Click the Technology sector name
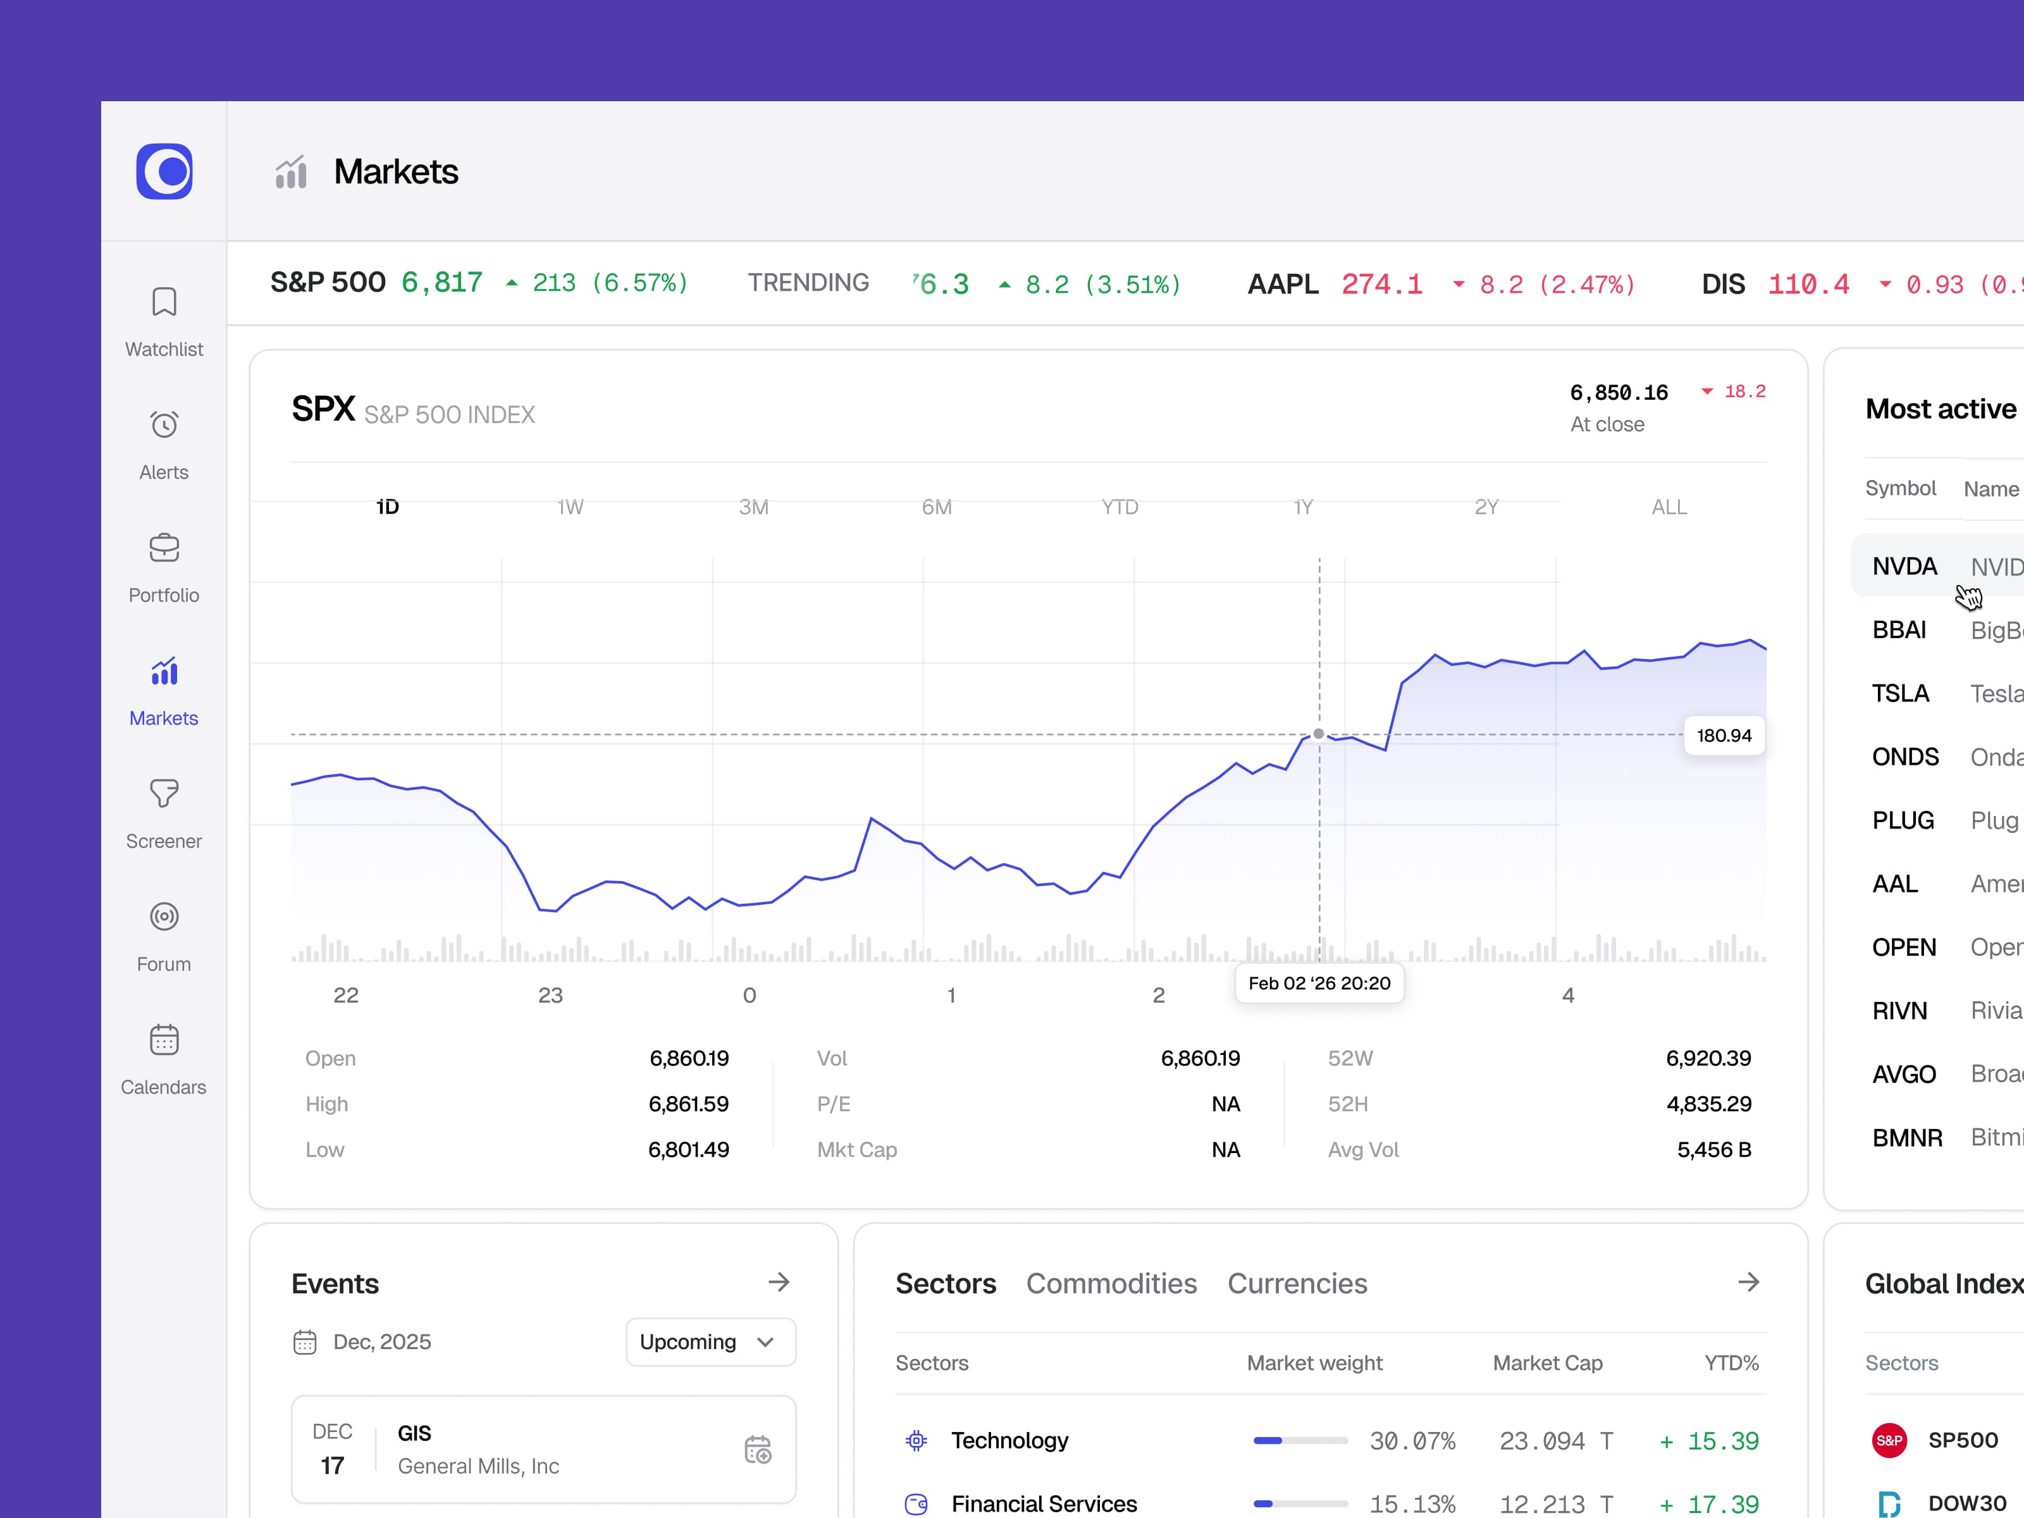Viewport: 2024px width, 1518px height. pyautogui.click(x=1010, y=1441)
